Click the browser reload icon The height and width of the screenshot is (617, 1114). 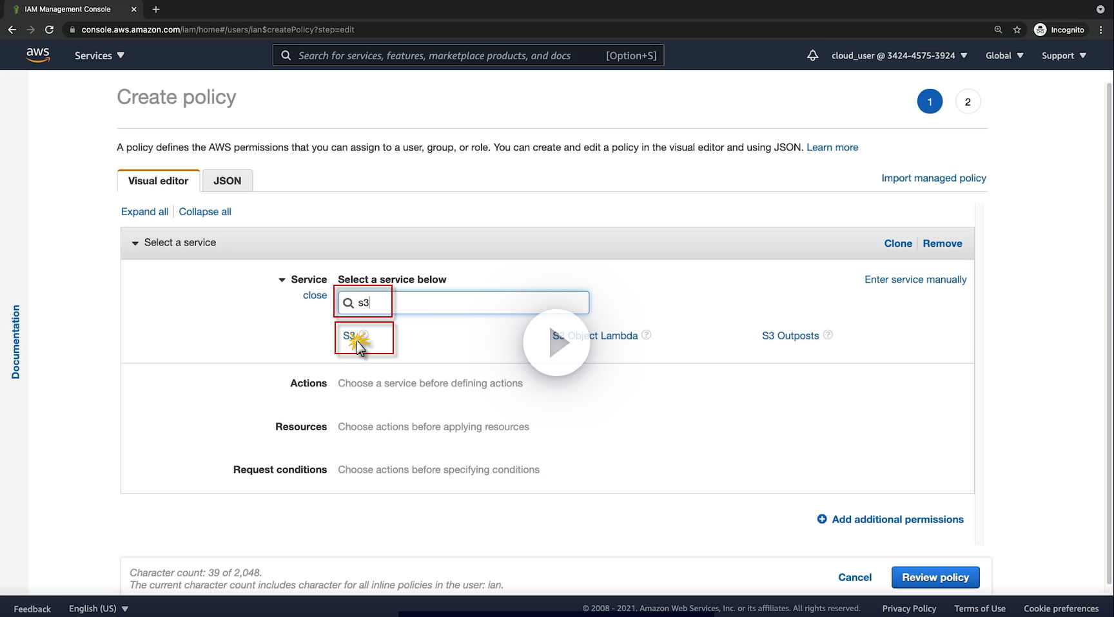click(49, 30)
